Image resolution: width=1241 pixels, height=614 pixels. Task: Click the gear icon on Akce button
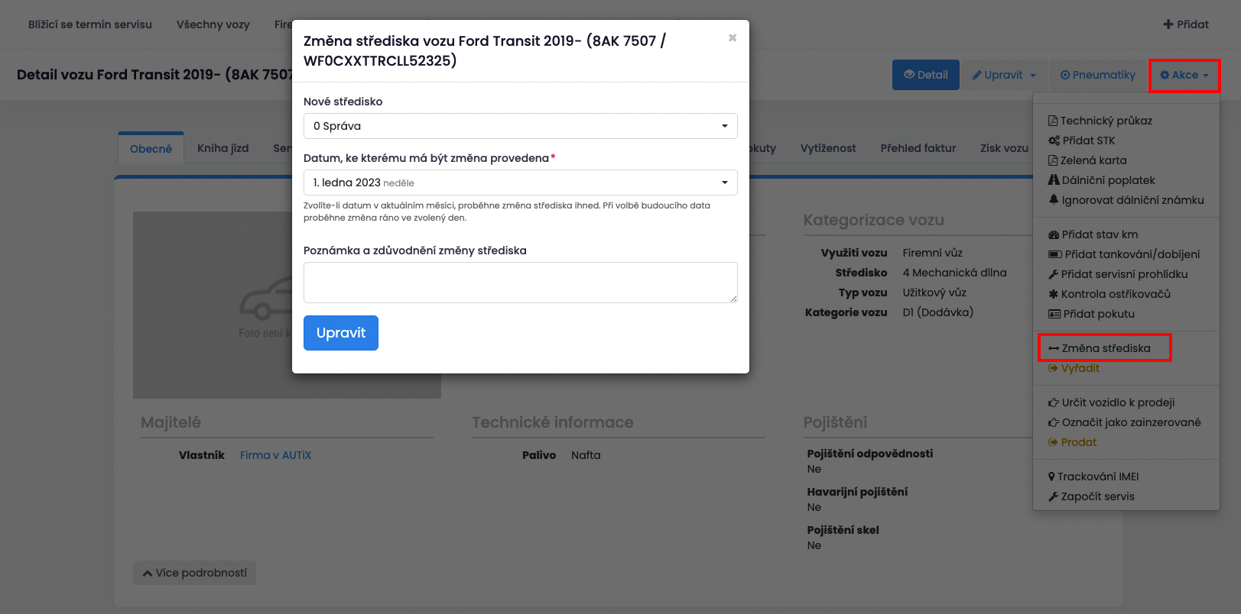(1165, 75)
